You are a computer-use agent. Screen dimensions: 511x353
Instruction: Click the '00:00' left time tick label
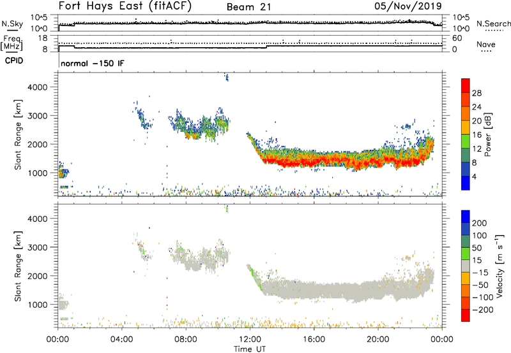click(57, 340)
